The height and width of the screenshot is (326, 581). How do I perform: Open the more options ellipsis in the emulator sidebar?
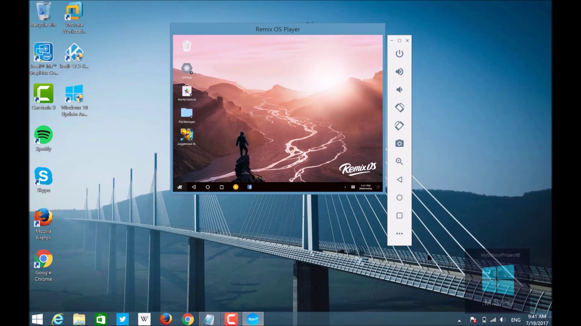(399, 234)
